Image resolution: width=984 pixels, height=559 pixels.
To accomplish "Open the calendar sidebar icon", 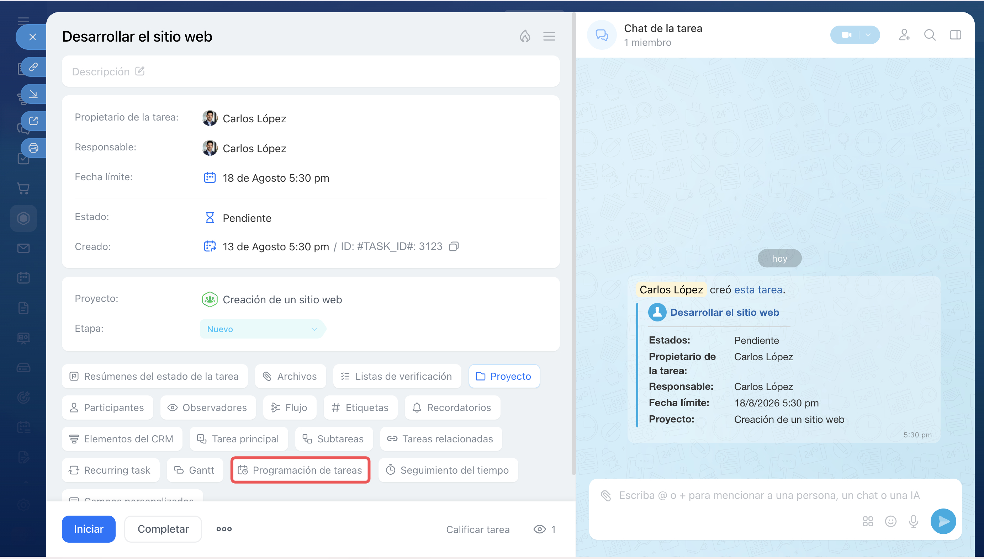I will coord(23,278).
